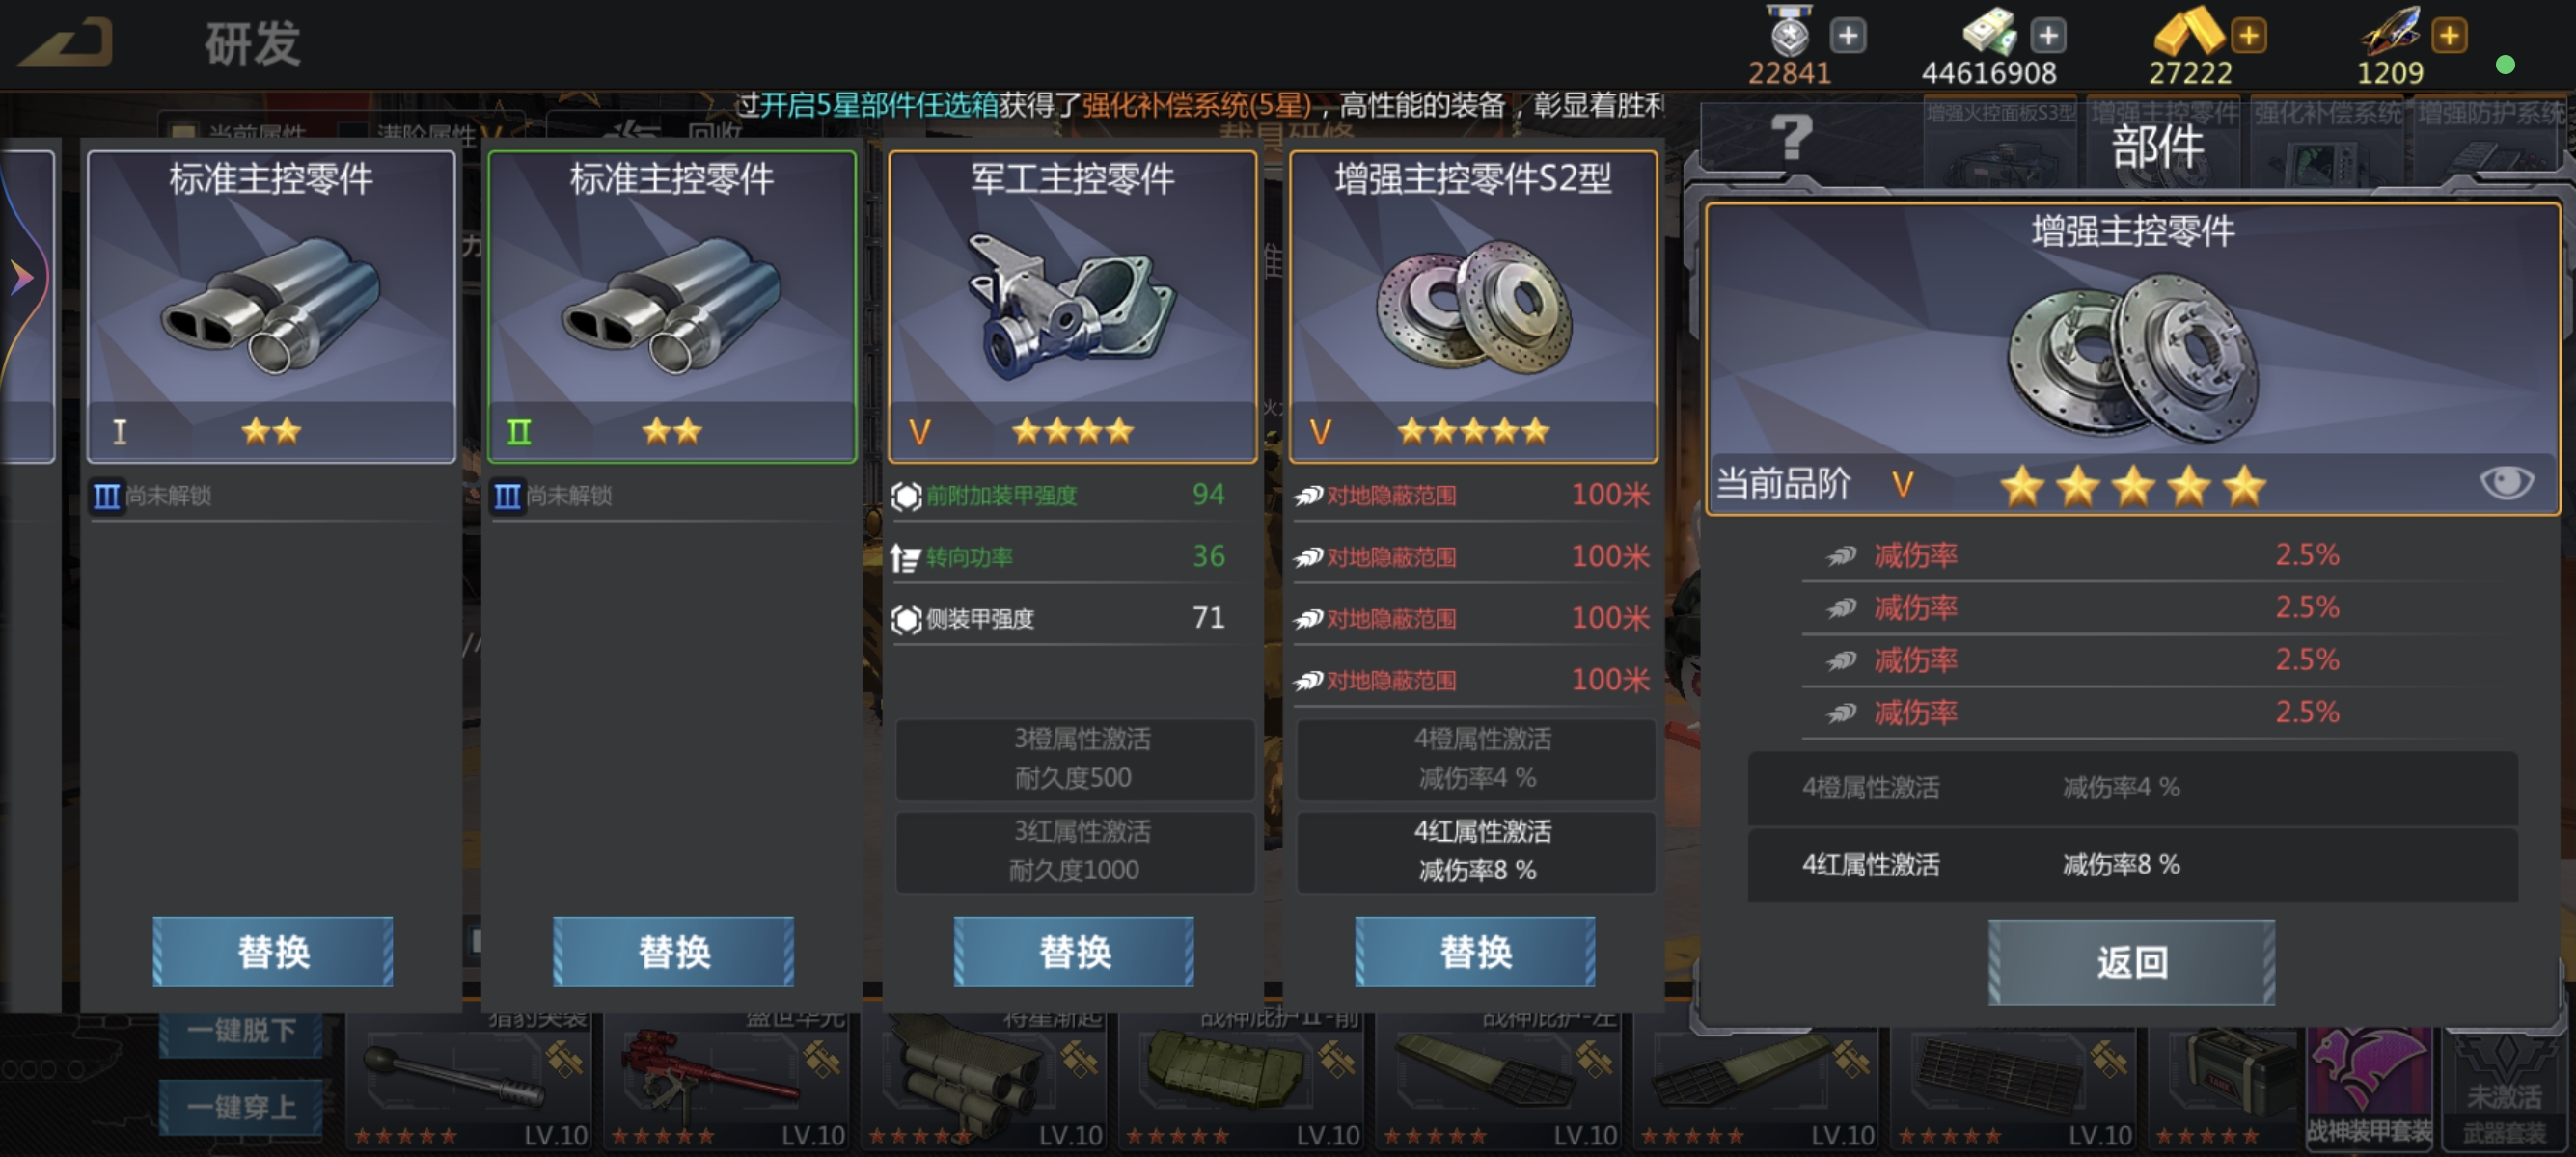2576x1157 pixels.
Task: Select the 战神装甲套装 set icon
Action: [2368, 1088]
